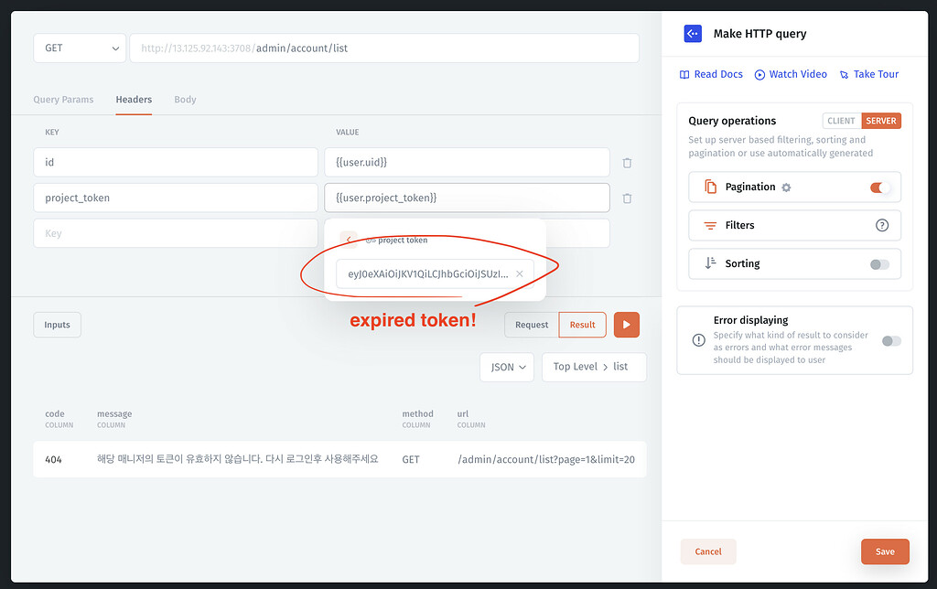Enable the Sorting toggle
Viewport: 937px width, 589px height.
point(878,263)
